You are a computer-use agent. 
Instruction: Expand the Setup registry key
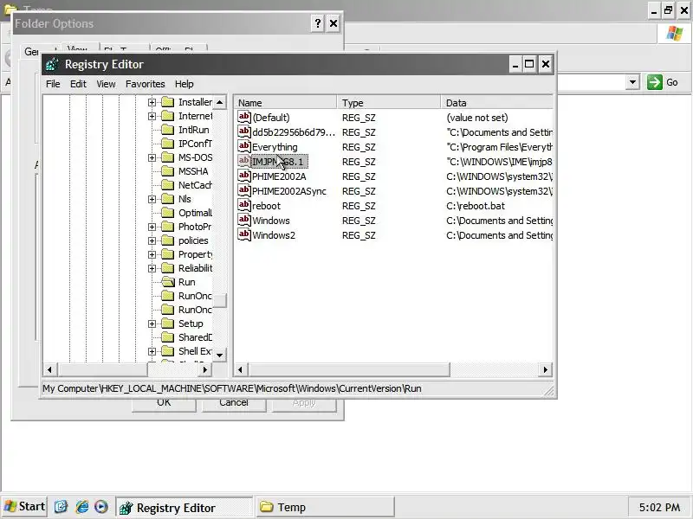pyautogui.click(x=152, y=324)
